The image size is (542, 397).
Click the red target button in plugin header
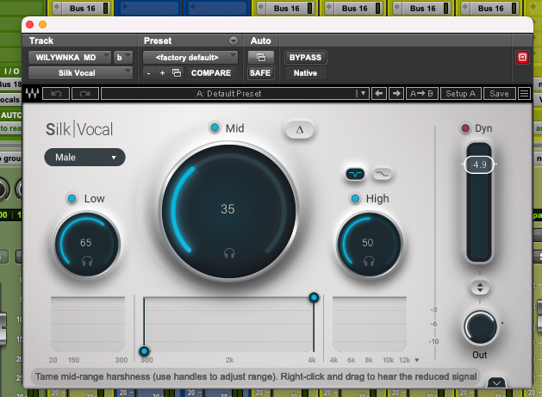click(522, 58)
